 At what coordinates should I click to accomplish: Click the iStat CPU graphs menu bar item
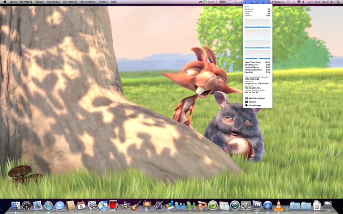click(x=256, y=2)
